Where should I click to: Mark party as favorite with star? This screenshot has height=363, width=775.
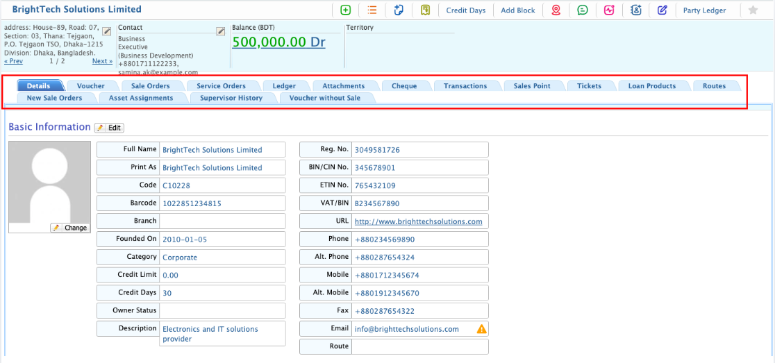[753, 10]
